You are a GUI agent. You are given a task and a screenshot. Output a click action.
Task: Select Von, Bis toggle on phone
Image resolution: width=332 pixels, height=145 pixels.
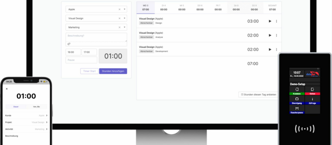pos(36,107)
